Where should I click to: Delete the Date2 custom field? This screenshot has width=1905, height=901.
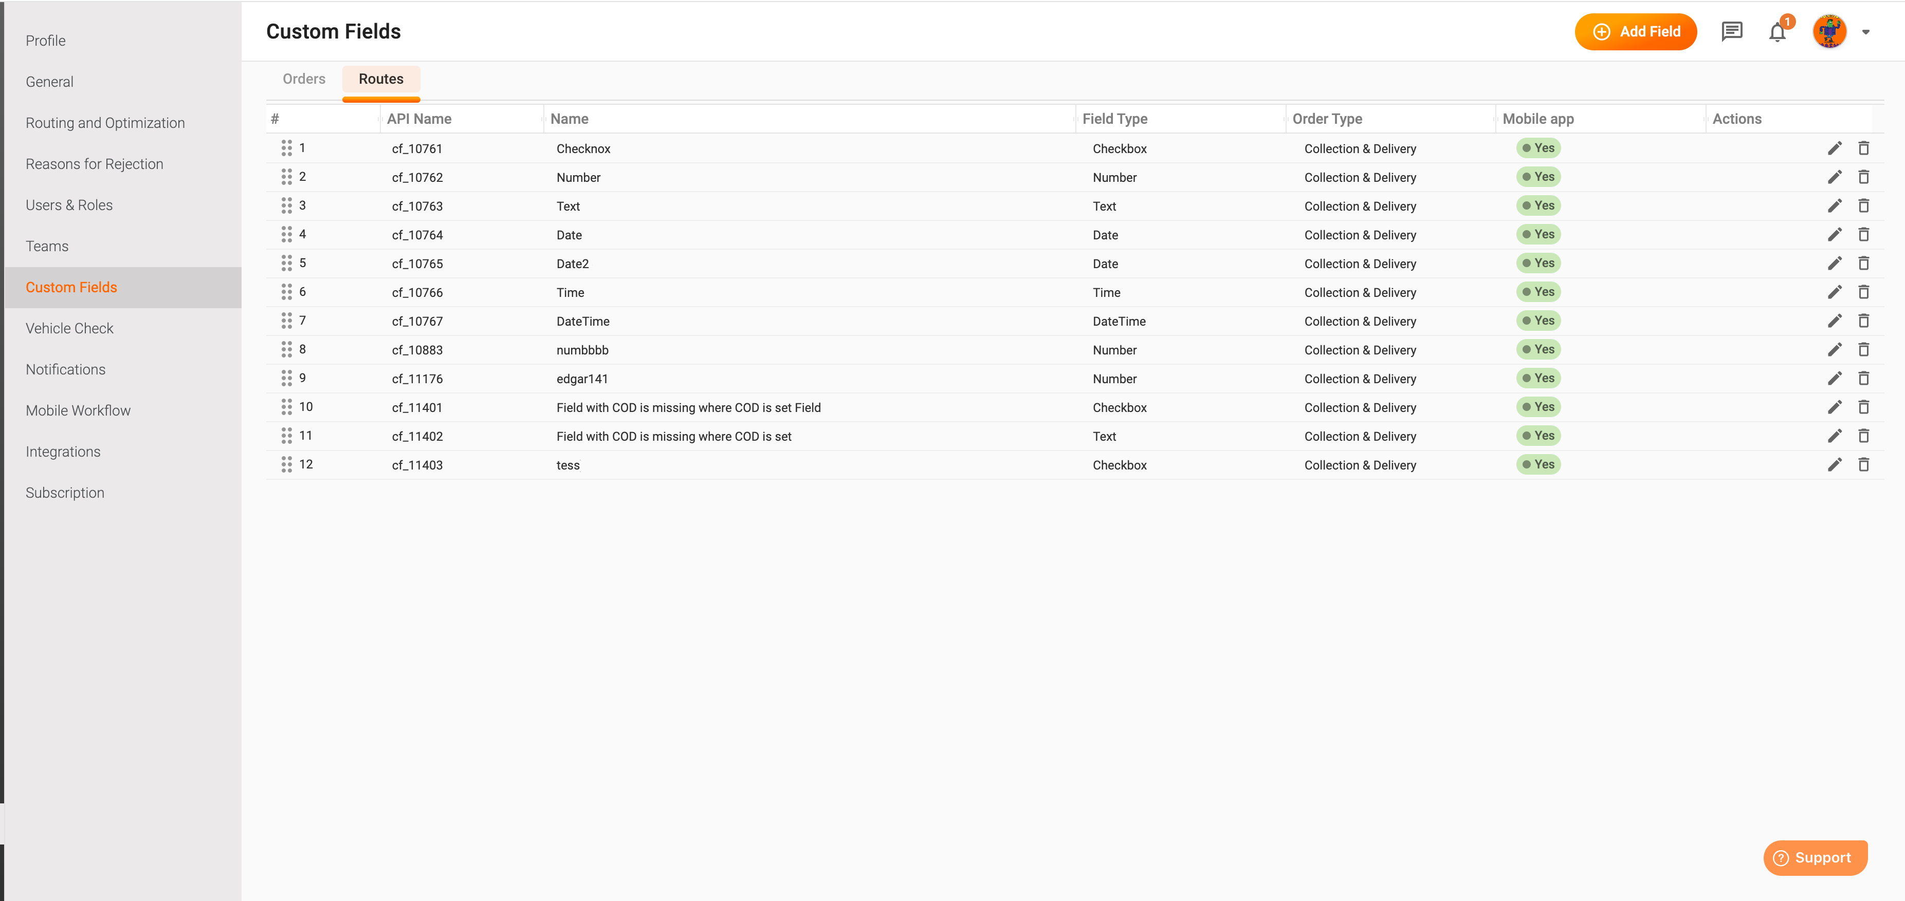coord(1864,263)
